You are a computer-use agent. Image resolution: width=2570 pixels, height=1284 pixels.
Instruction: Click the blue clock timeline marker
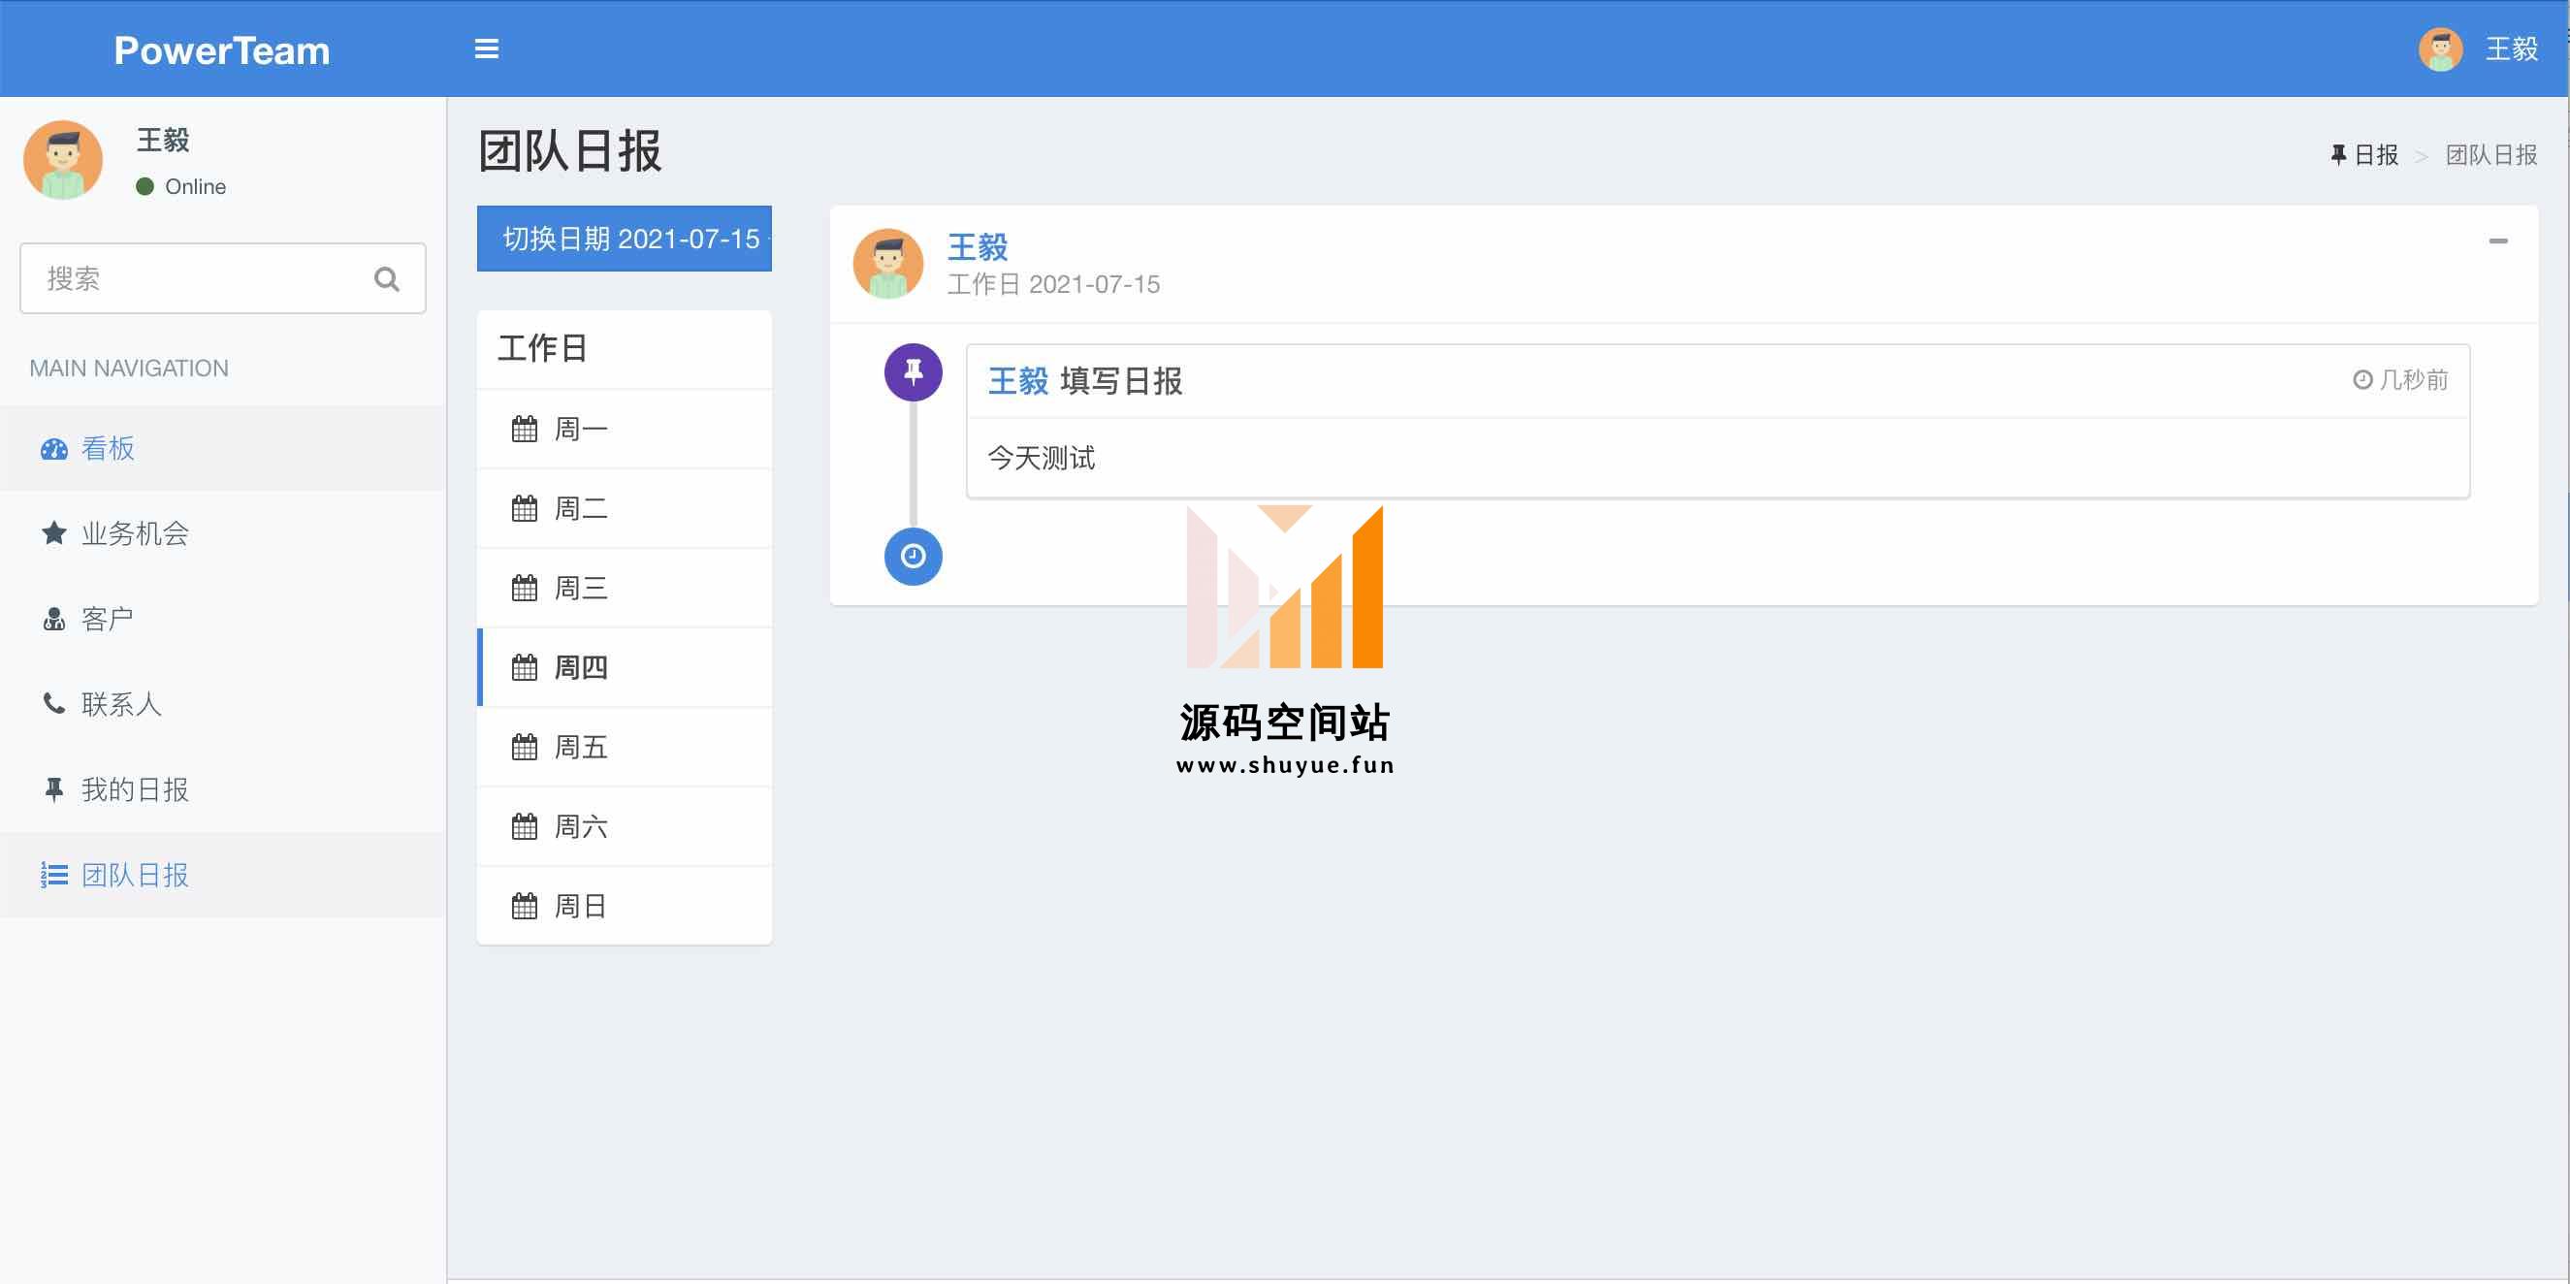click(913, 556)
